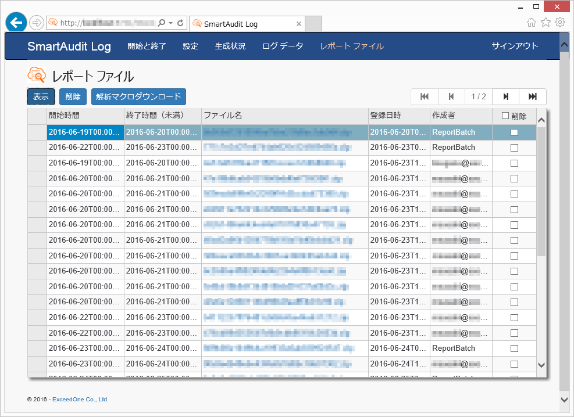Click the report file icon beside the page title
Image resolution: width=574 pixels, height=417 pixels.
(37, 76)
